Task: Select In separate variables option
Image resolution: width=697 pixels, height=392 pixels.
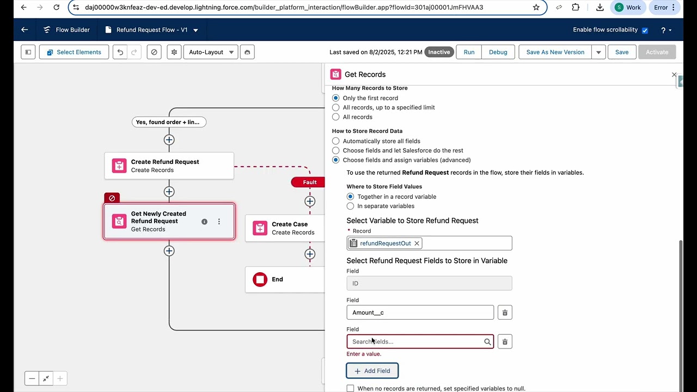Action: coord(350,206)
